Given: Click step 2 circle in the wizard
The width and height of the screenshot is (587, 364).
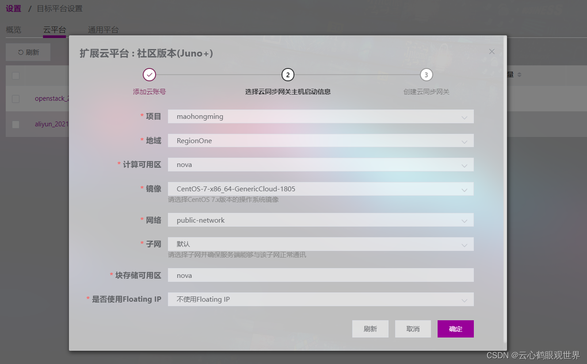Looking at the screenshot, I should pyautogui.click(x=288, y=75).
